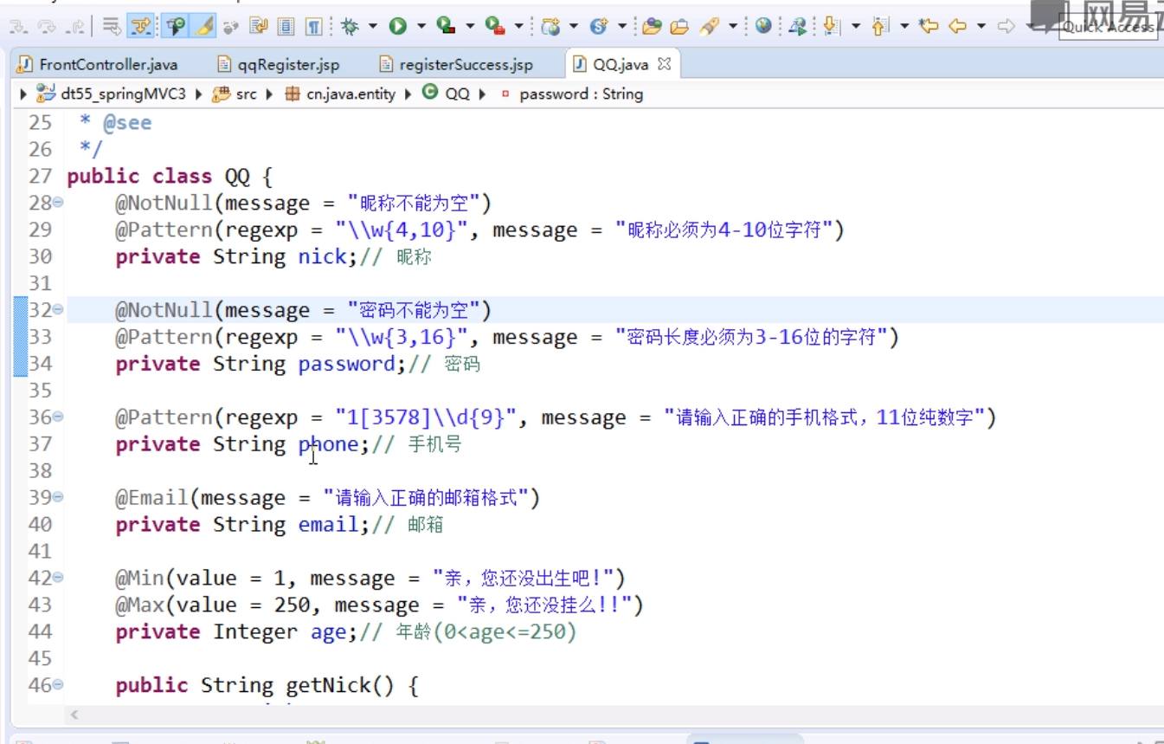Toggle Use Step Filters
Image resolution: width=1164 pixels, height=744 pixels.
(x=141, y=27)
